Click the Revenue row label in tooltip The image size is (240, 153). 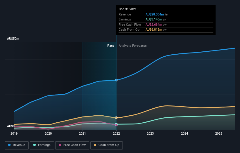(x=125, y=14)
